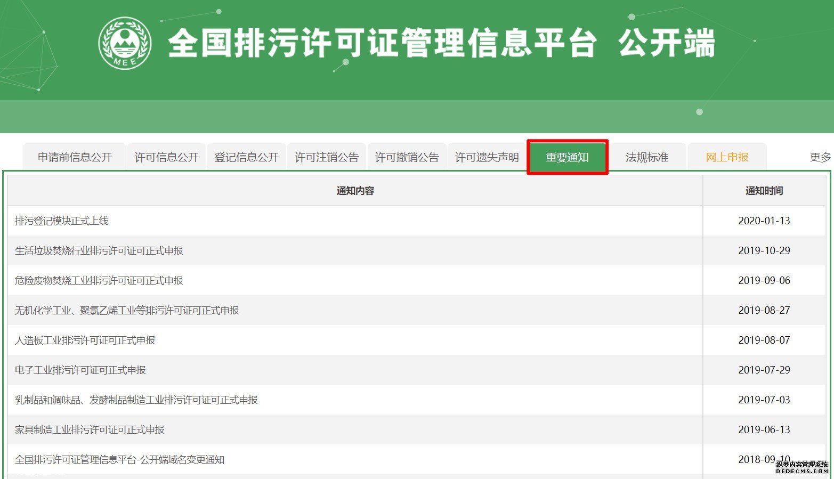Click the MEE emblem logo
This screenshot has height=479, width=834.
coord(125,44)
